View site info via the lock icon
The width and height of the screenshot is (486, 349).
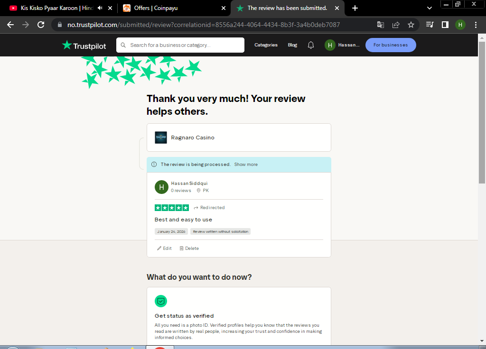pos(60,25)
